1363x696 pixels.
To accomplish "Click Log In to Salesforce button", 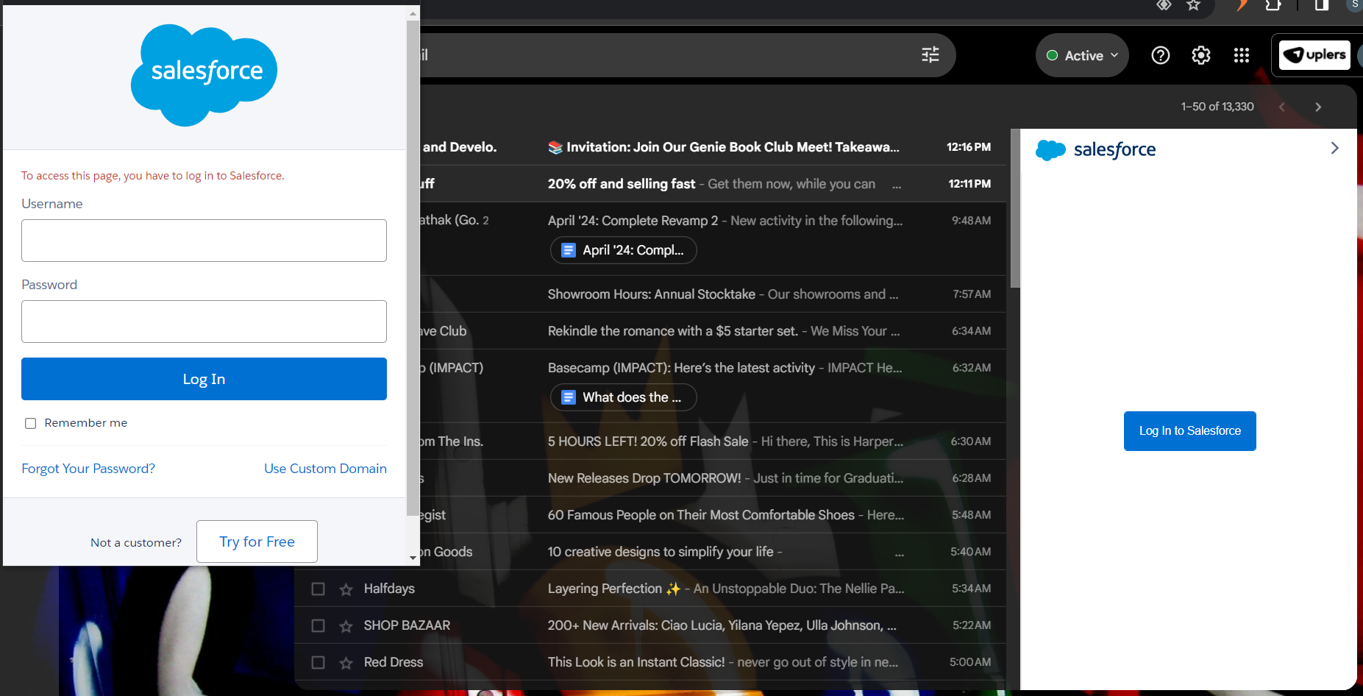I will [x=1189, y=431].
